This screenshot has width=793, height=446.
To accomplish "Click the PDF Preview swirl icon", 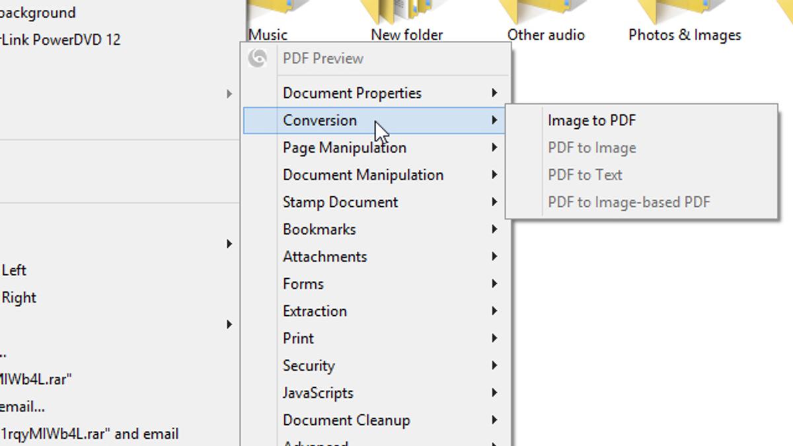I will pos(258,58).
